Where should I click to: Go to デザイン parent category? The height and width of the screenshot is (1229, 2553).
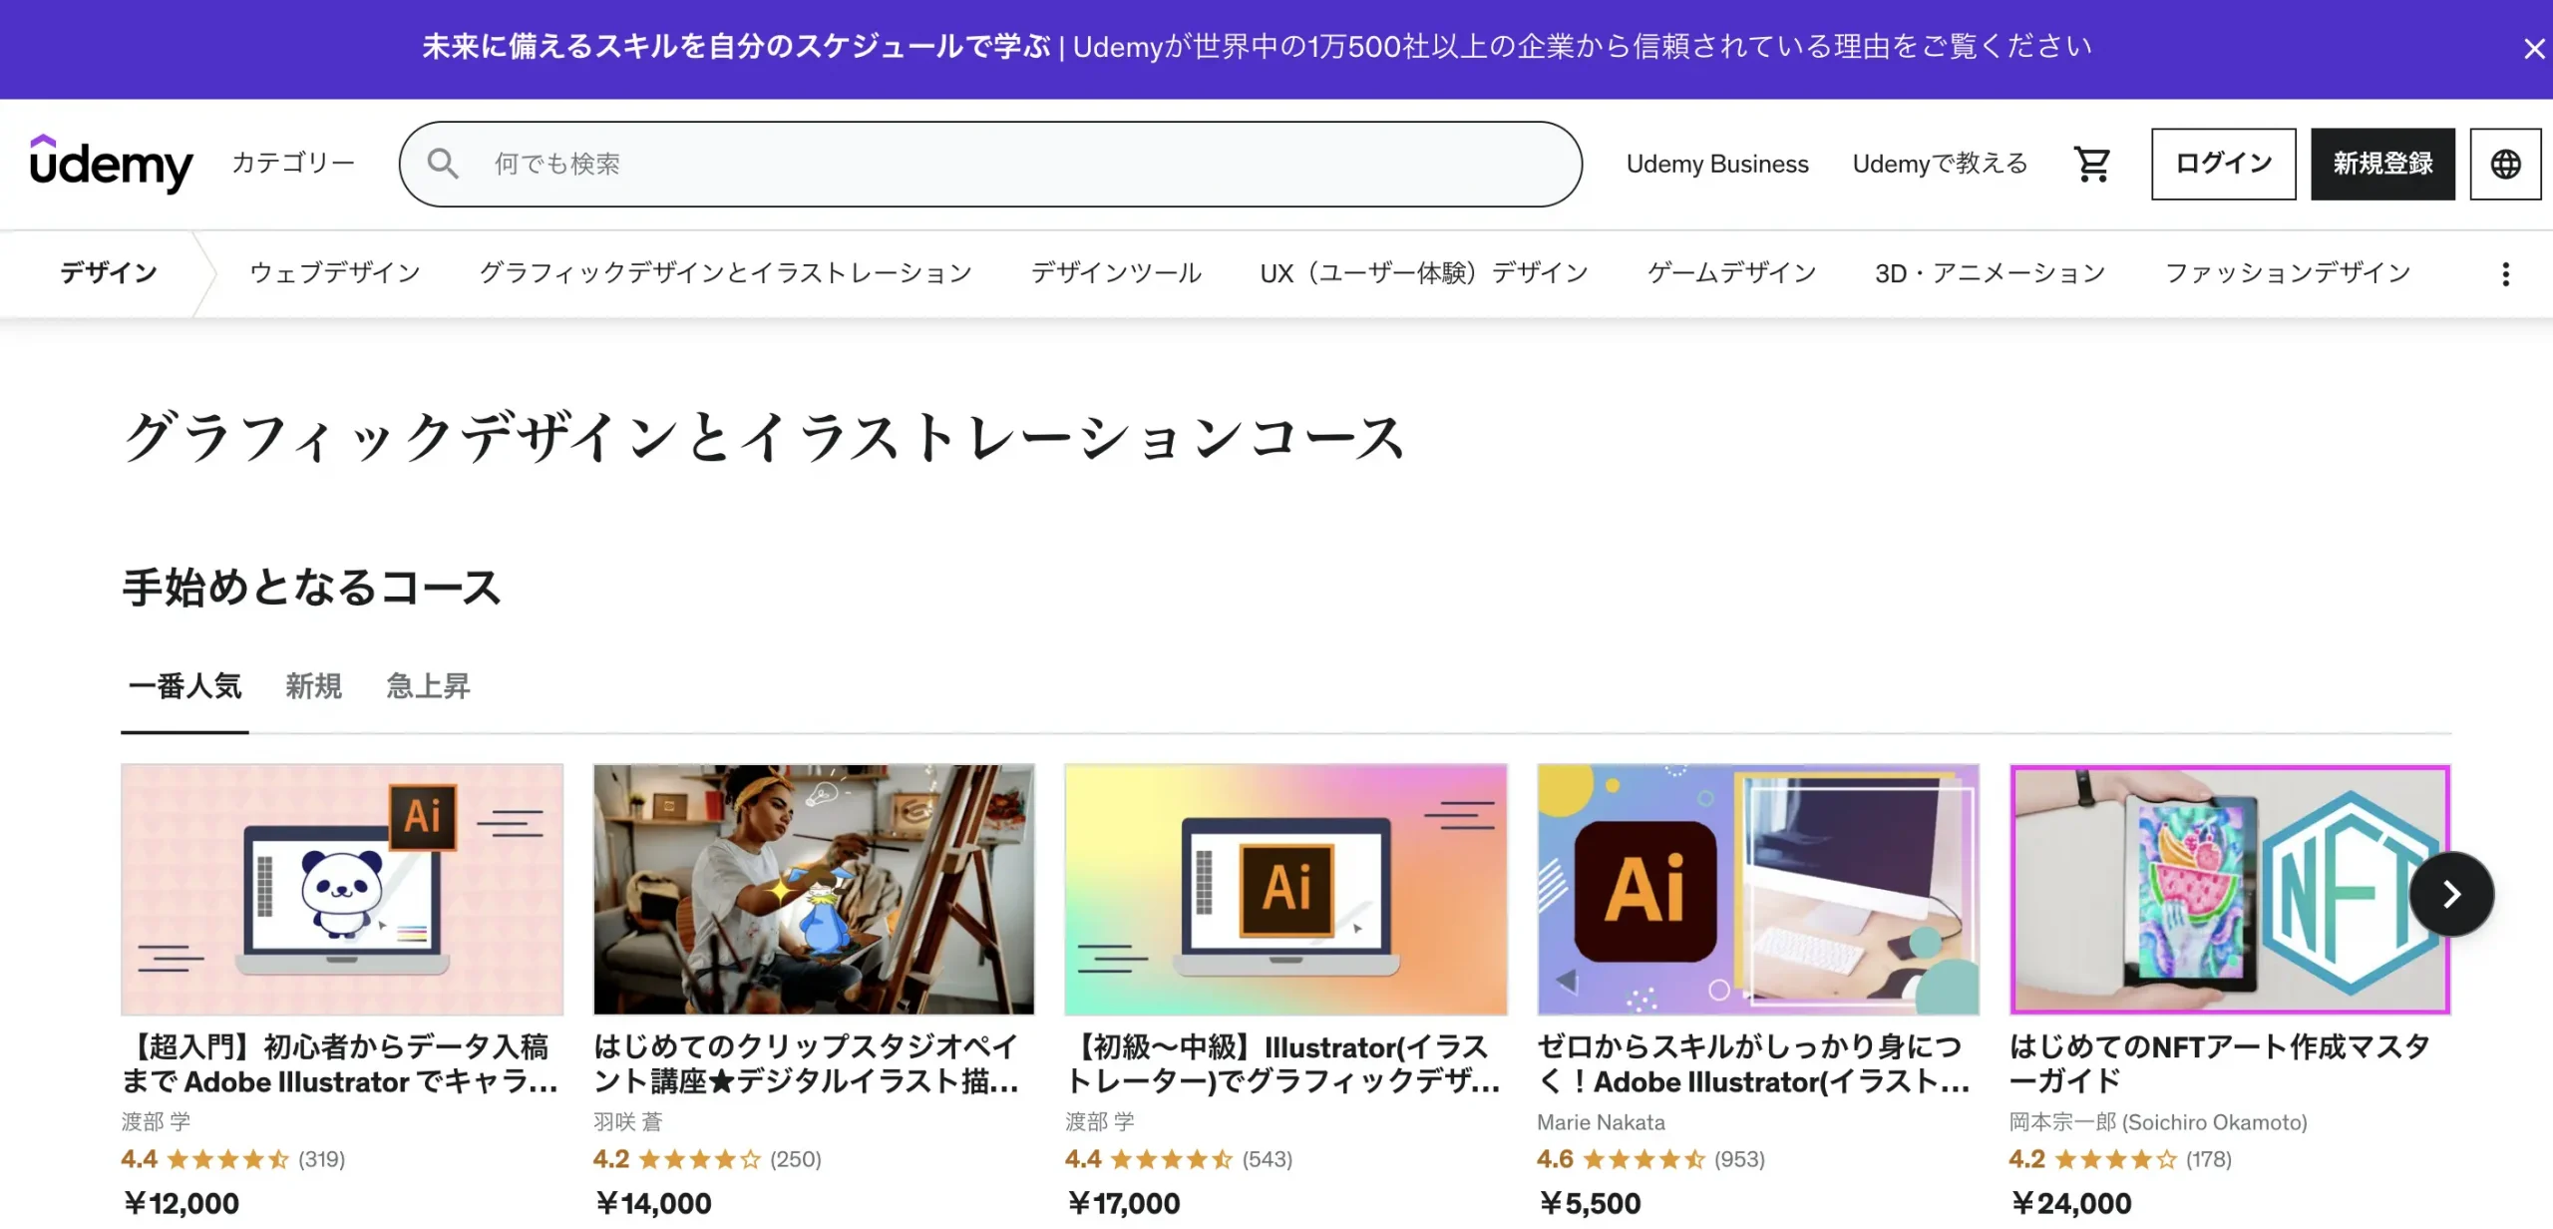(109, 273)
